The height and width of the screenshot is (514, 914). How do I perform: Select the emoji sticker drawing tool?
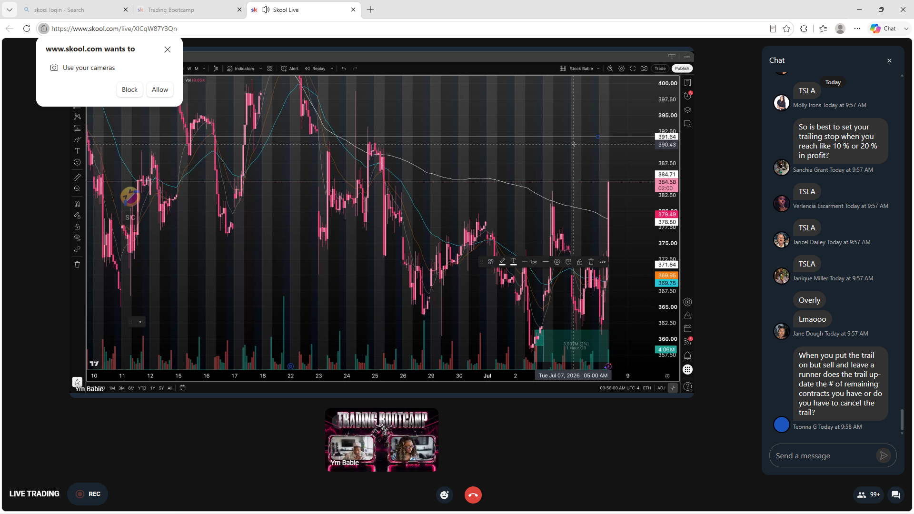[77, 162]
